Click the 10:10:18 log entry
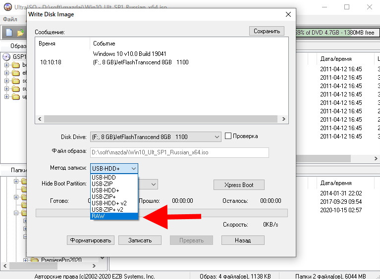380x279 pixels. pyautogui.click(x=51, y=62)
